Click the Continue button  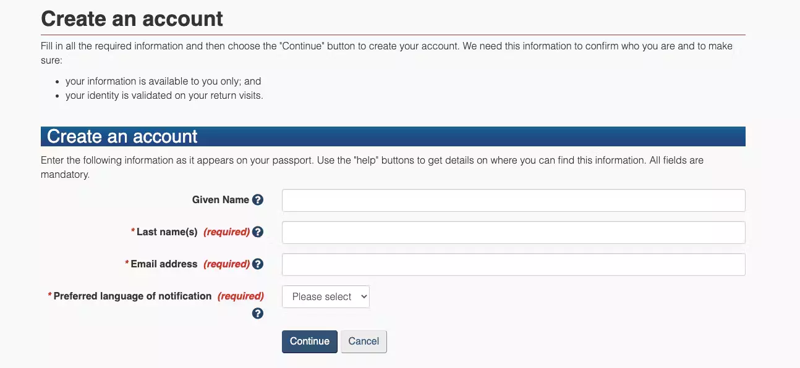pos(310,341)
